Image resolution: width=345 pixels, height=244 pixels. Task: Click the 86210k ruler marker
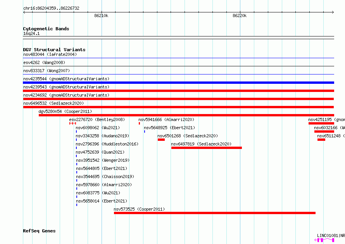[x=101, y=16]
